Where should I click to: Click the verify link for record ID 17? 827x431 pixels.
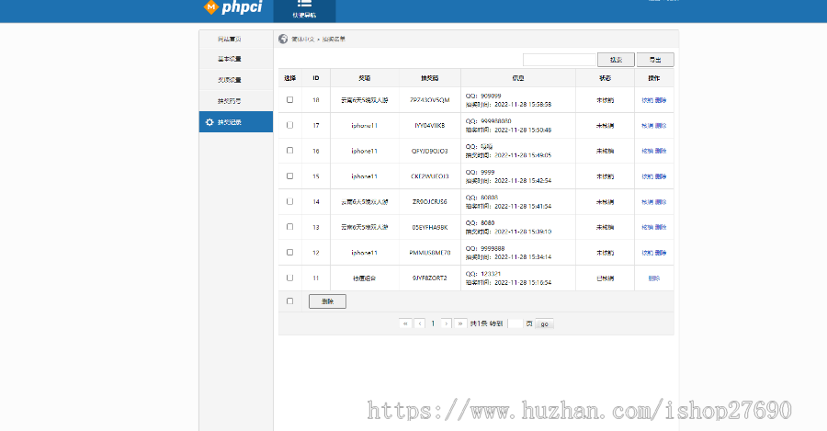tap(647, 126)
